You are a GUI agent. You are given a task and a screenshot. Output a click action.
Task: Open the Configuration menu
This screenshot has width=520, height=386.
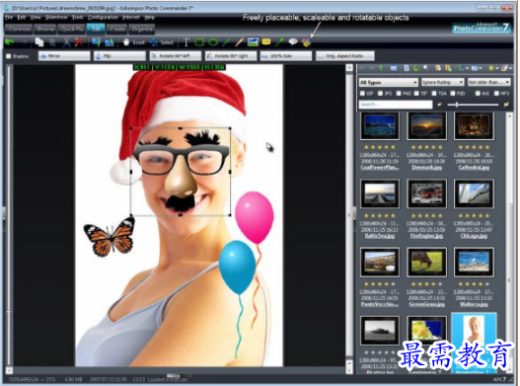103,17
